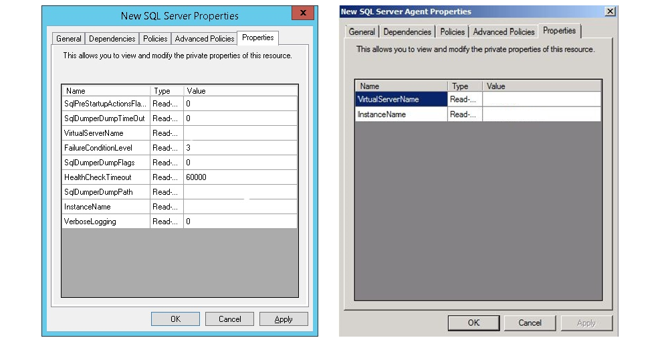Click Type cell of Agent InstanceName row
Viewport: 668px width, 344px height.
coord(465,114)
